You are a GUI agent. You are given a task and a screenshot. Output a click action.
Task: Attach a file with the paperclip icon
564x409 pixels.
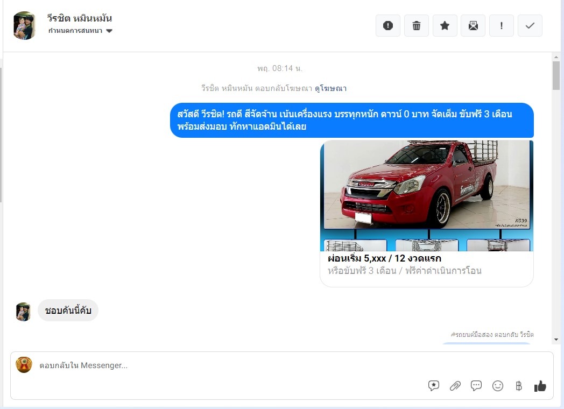point(455,386)
